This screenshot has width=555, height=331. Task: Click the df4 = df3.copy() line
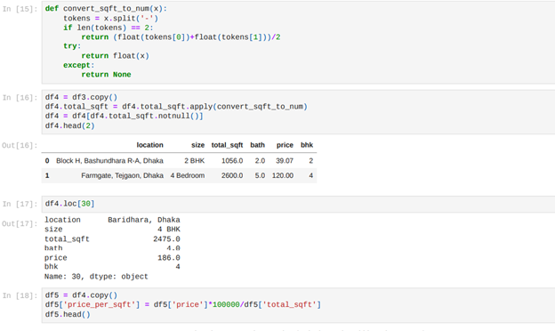pos(81,97)
